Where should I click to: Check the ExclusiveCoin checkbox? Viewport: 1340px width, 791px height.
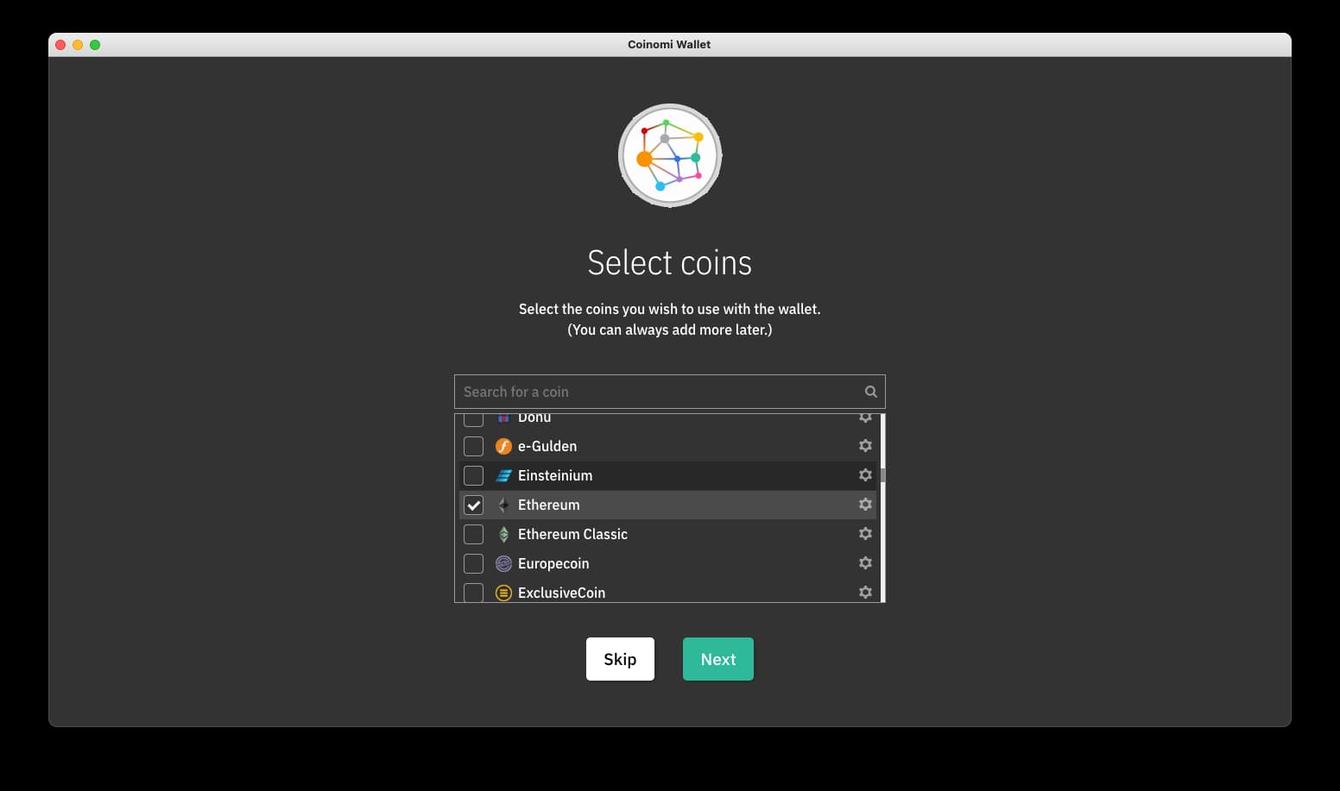[473, 593]
